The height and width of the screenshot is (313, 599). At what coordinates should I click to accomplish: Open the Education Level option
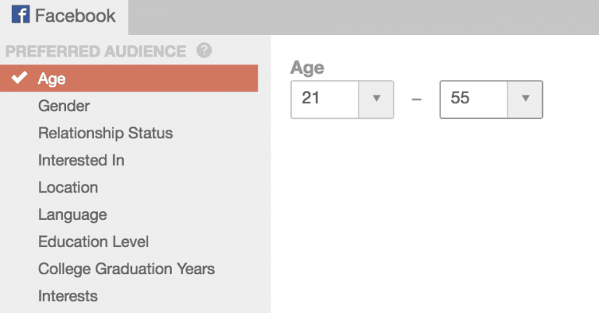(x=93, y=242)
